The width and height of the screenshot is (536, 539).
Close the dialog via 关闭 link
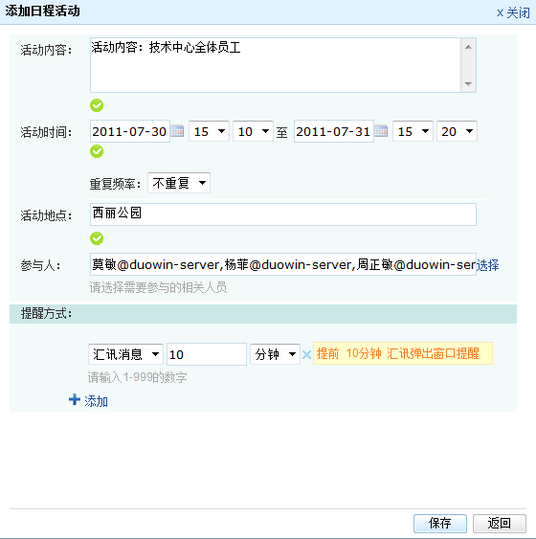[513, 13]
